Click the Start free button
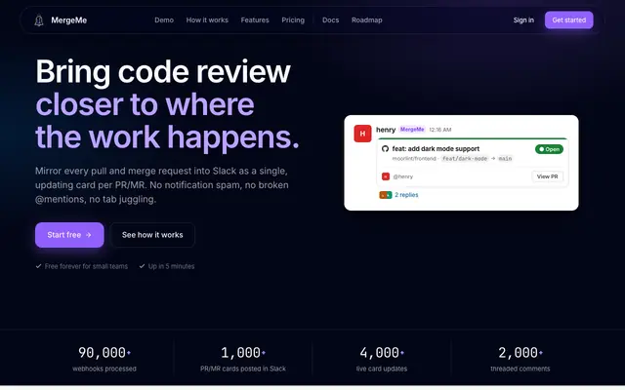 pyautogui.click(x=69, y=235)
